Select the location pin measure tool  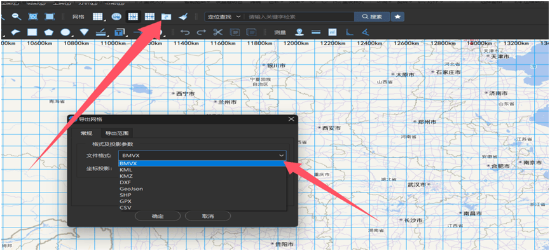click(299, 32)
